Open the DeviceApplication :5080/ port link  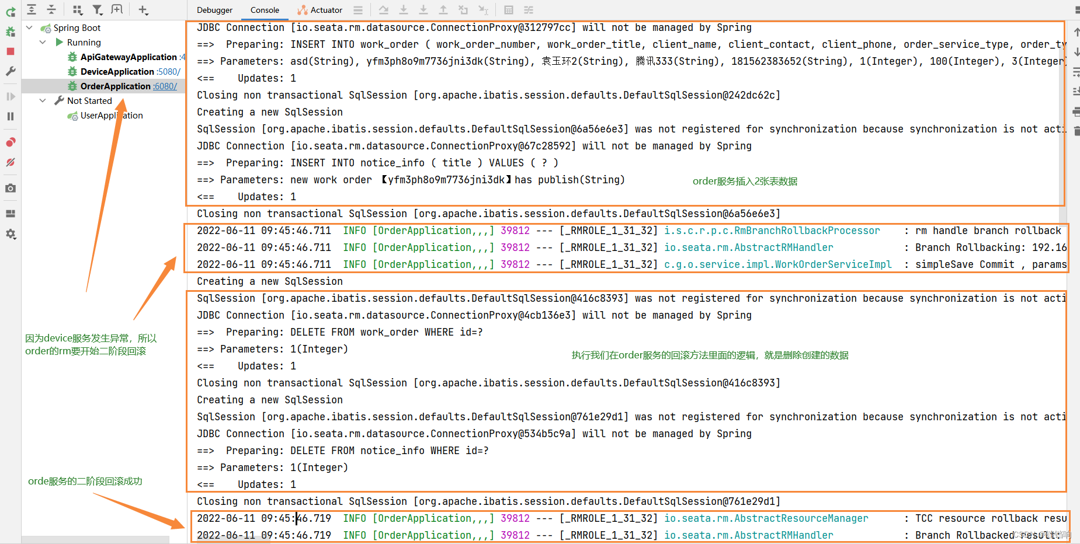coord(169,71)
